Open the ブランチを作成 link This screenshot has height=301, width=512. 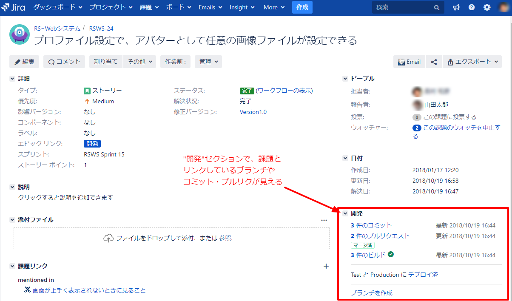(372, 292)
